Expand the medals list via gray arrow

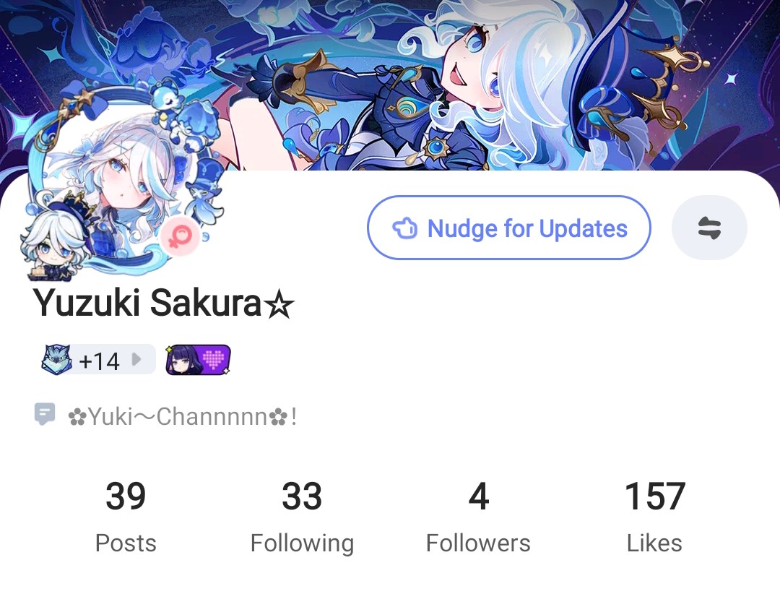click(x=136, y=359)
